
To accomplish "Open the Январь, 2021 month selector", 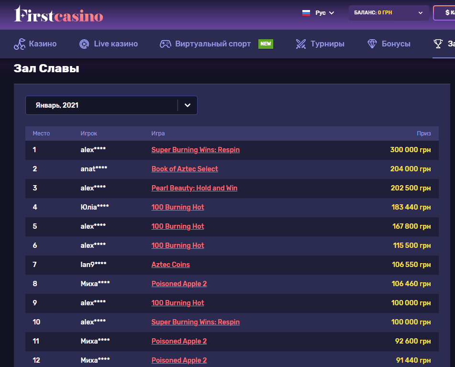I will [111, 105].
